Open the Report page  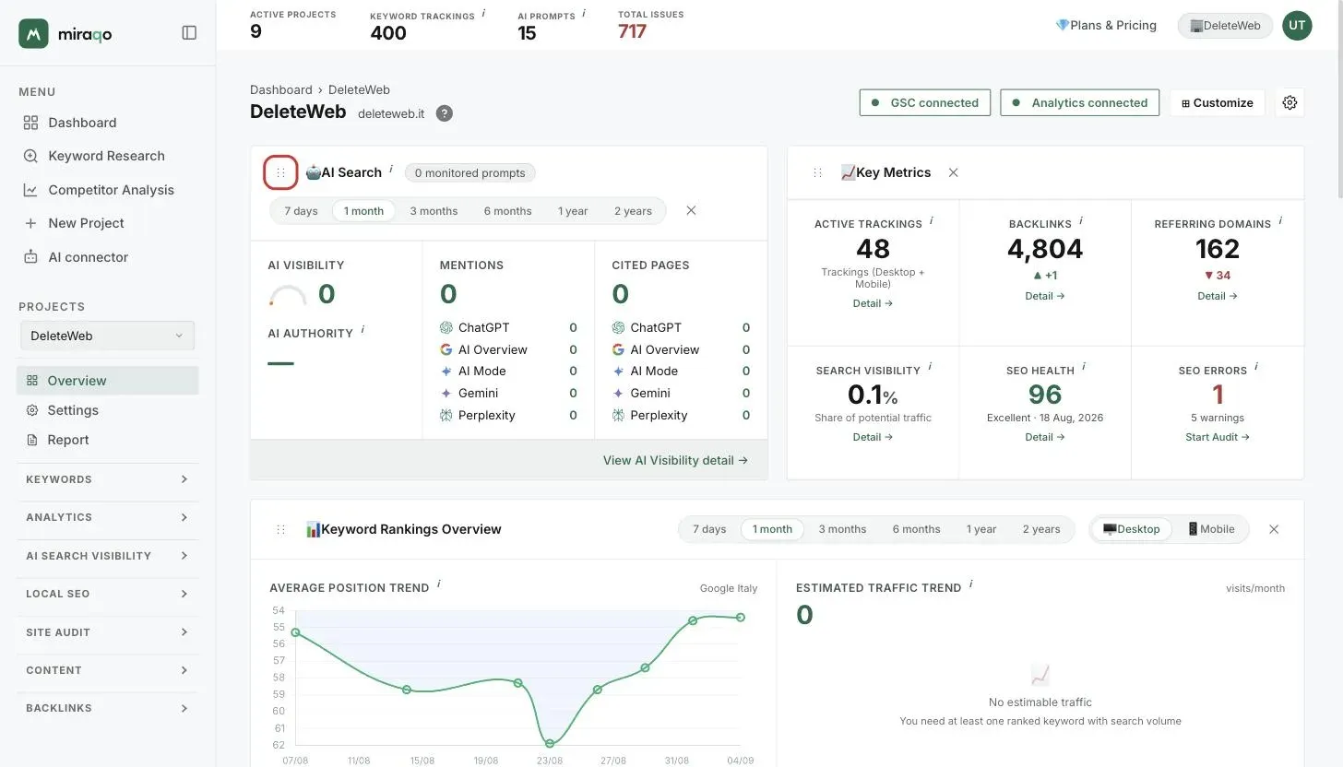pos(108,440)
